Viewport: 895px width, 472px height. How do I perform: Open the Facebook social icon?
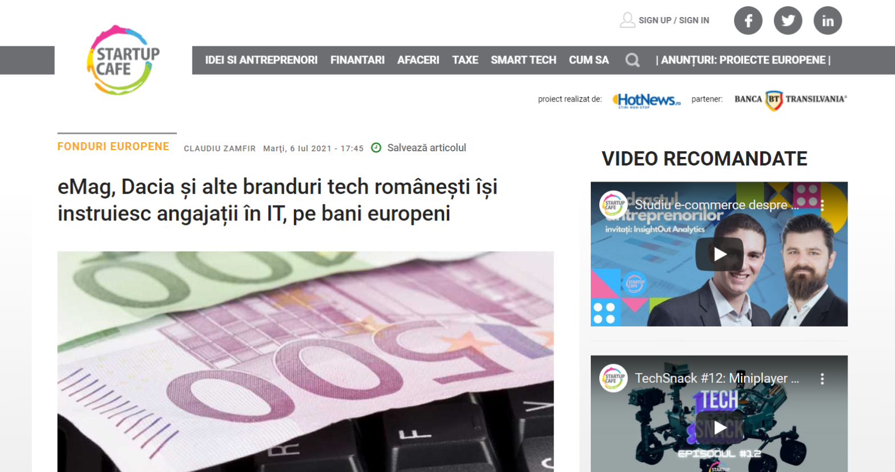[748, 21]
